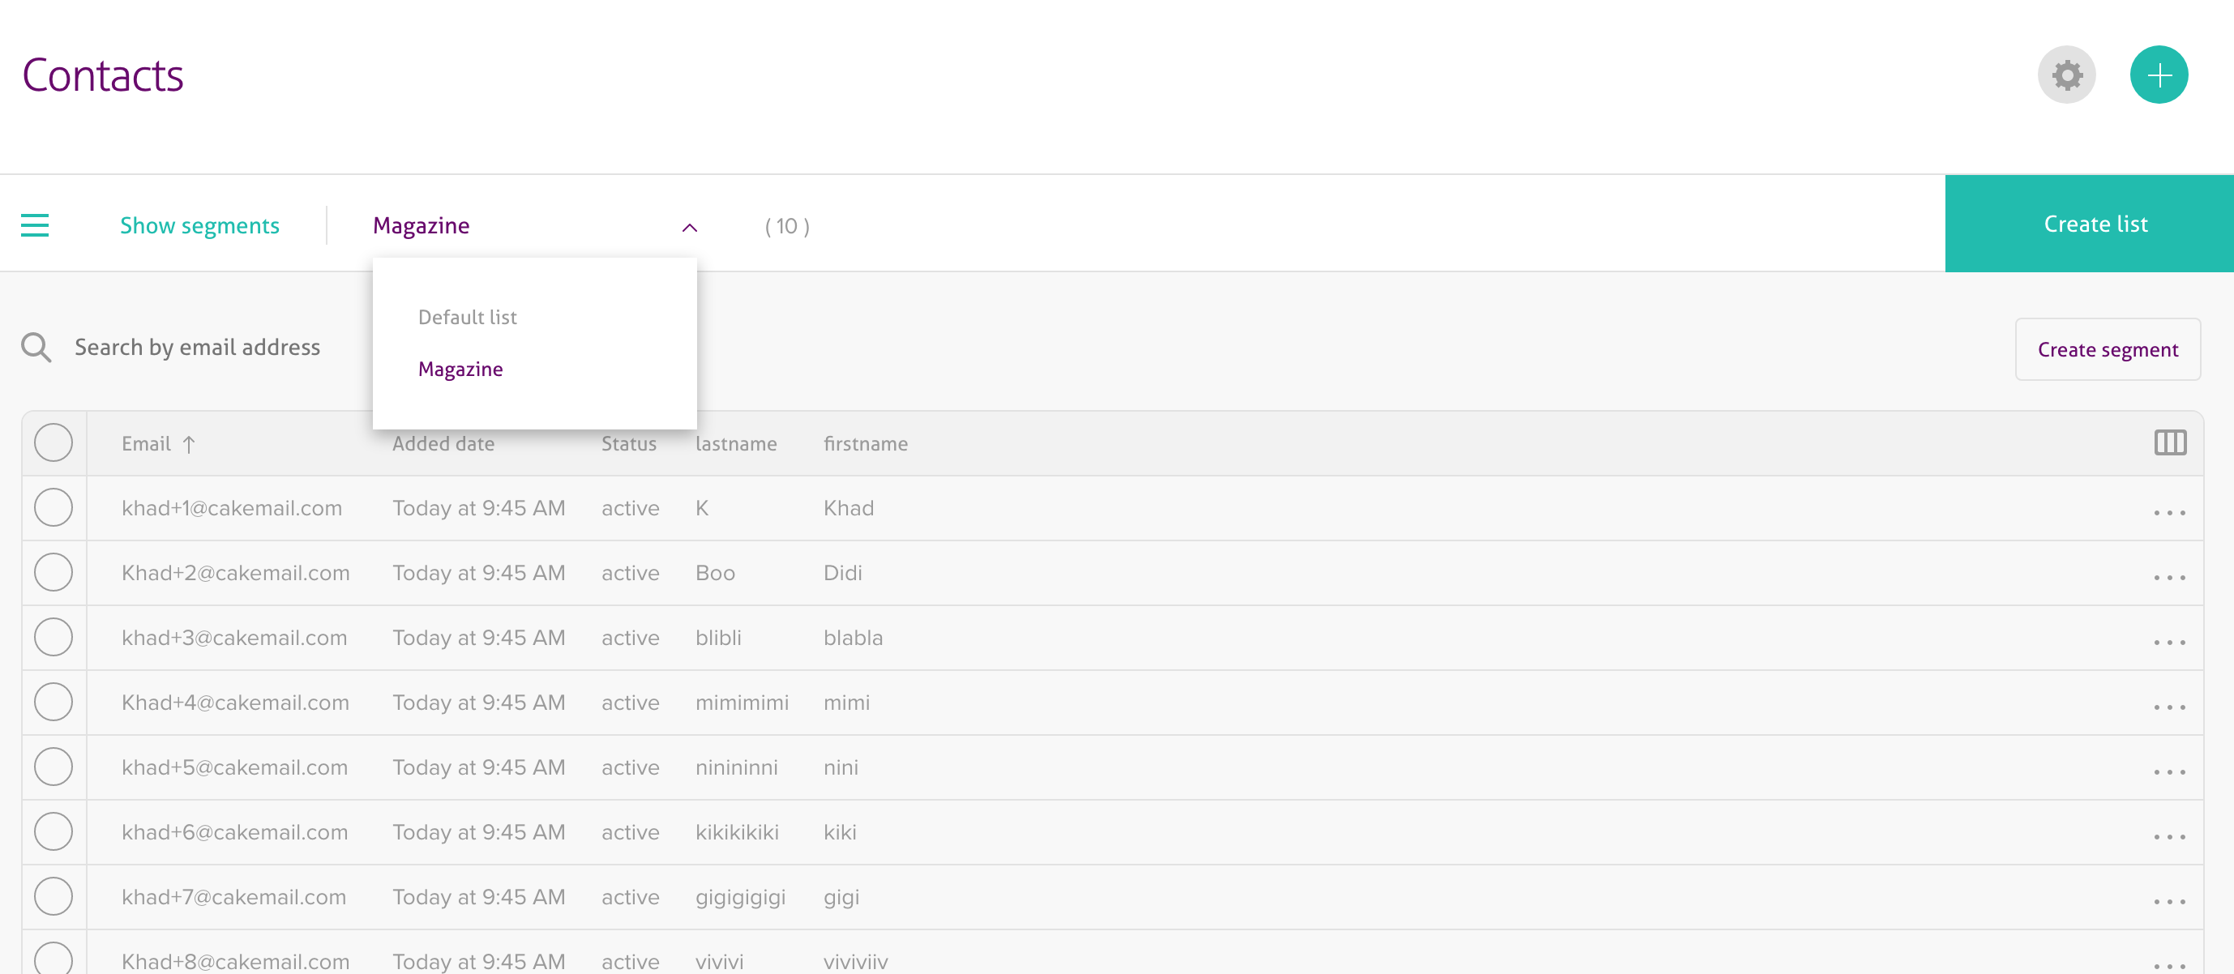Image resolution: width=2234 pixels, height=974 pixels.
Task: Select the Khad+2@cakemail.com row checkbox
Action: point(53,572)
